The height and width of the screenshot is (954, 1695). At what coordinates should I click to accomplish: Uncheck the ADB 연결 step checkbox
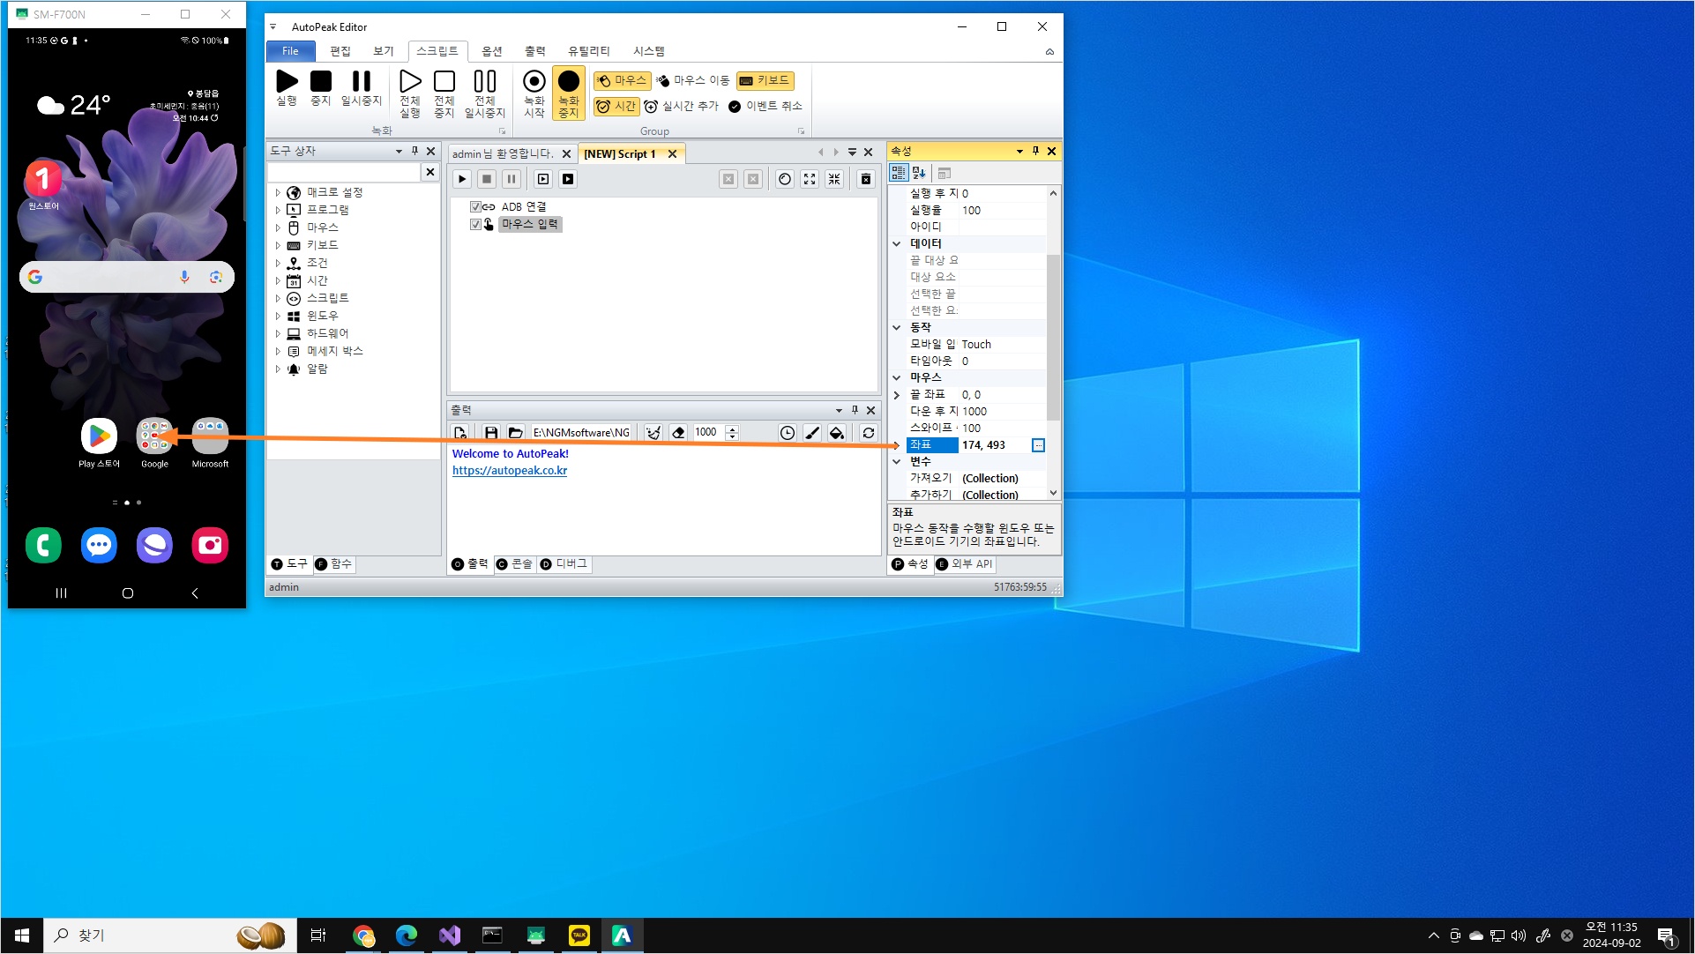(x=475, y=206)
